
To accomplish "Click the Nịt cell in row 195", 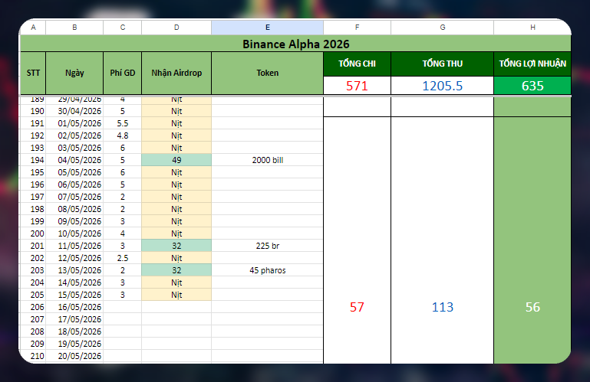I will [x=176, y=172].
